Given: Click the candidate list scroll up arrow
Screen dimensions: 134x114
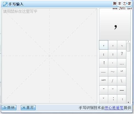Looking at the screenshot, I should coord(128,42).
